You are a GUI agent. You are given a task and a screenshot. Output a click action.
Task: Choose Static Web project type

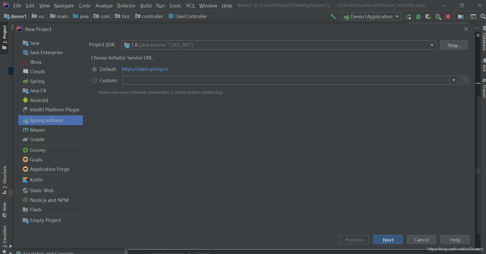click(51, 190)
